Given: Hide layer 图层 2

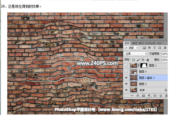Looking at the screenshot, I should [x=126, y=84].
